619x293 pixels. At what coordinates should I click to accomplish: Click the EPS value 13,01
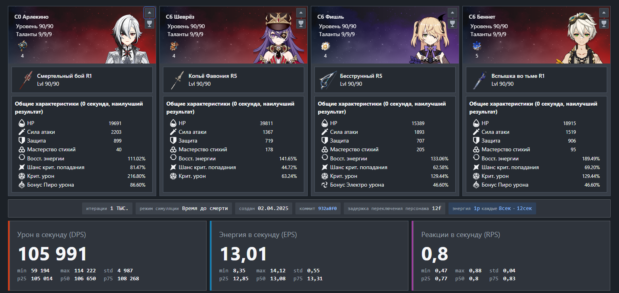click(243, 254)
